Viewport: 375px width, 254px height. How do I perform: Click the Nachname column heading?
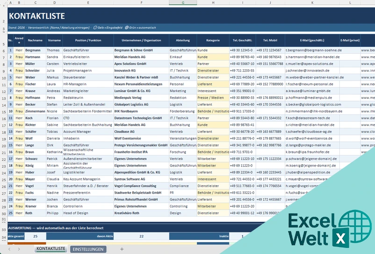[x=35, y=40]
